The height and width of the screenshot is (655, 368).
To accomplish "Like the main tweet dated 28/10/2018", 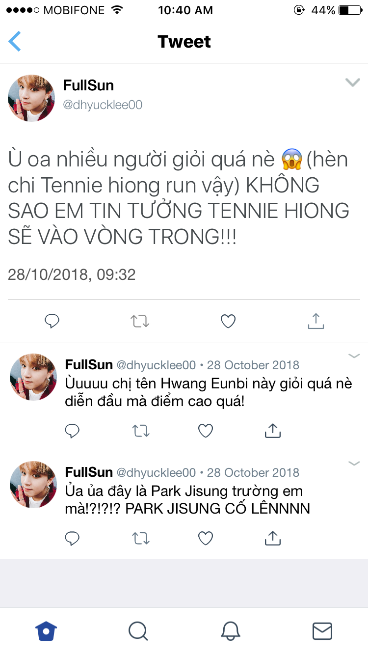I will coord(228,321).
